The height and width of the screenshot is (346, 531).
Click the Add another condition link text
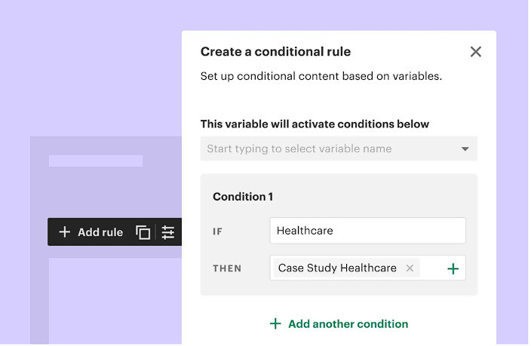click(348, 324)
